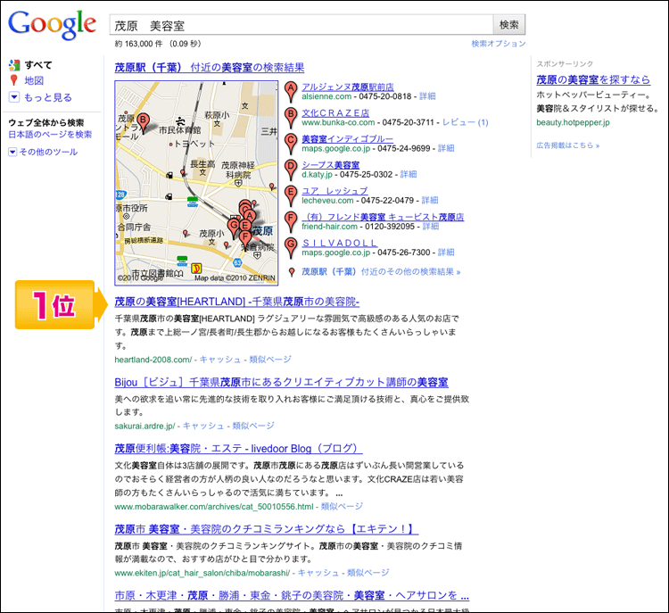Click キャッシュ under ekiten.jp URL

[318, 573]
